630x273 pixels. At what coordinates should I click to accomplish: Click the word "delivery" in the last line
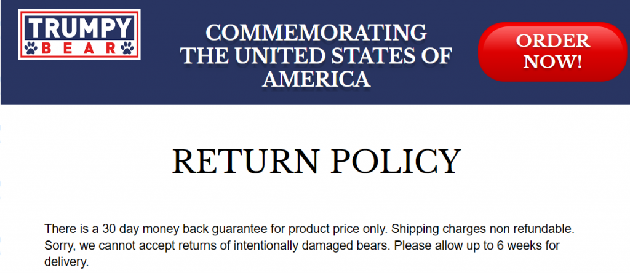(66, 262)
